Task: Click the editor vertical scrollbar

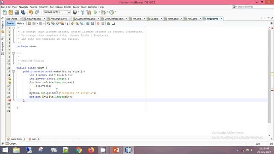Action: (x=269, y=76)
